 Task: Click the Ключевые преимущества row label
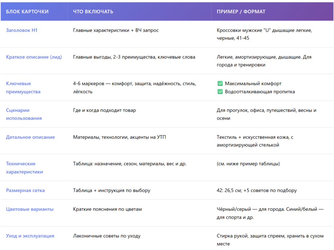point(23,88)
